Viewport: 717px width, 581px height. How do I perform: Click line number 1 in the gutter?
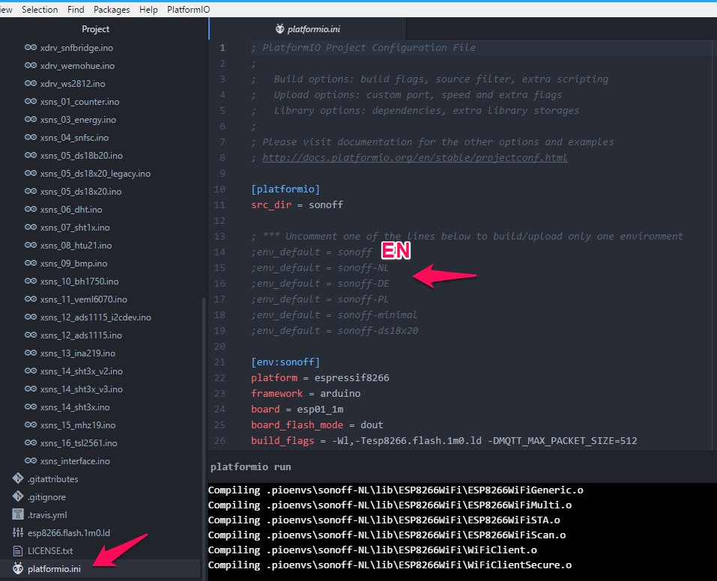(x=223, y=47)
